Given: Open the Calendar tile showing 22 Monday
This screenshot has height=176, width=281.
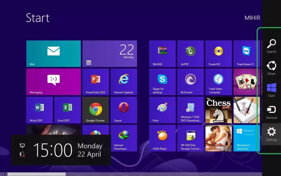Looking at the screenshot, I should (110, 54).
